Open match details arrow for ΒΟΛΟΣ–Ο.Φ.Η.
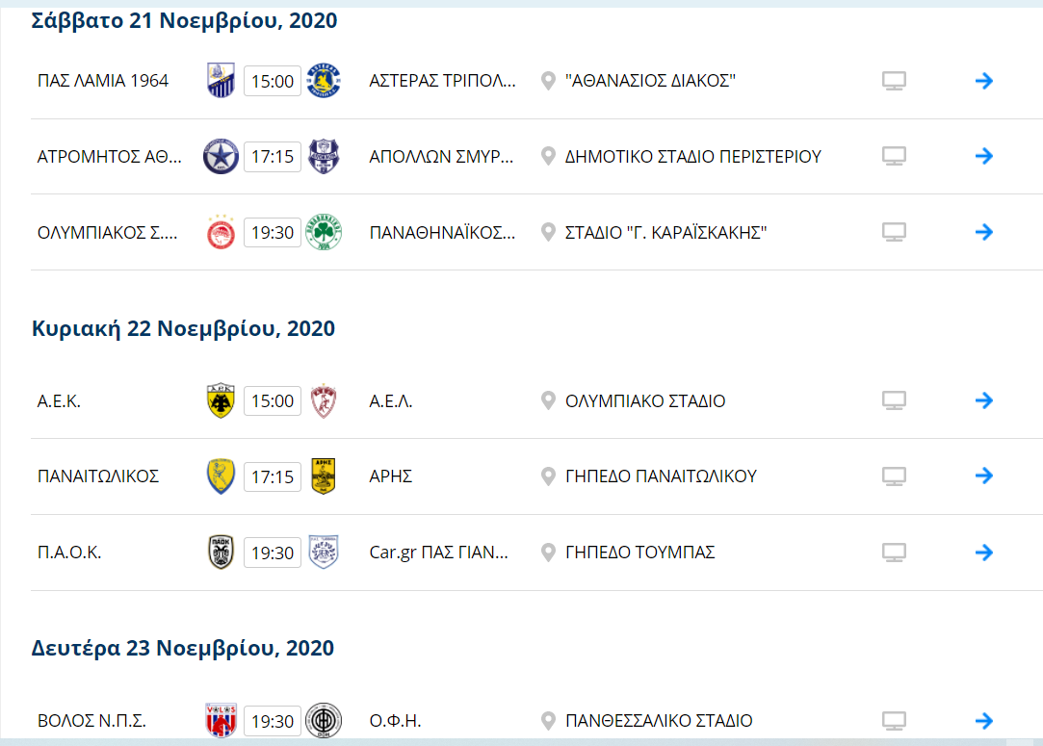Image resolution: width=1043 pixels, height=746 pixels. [983, 720]
